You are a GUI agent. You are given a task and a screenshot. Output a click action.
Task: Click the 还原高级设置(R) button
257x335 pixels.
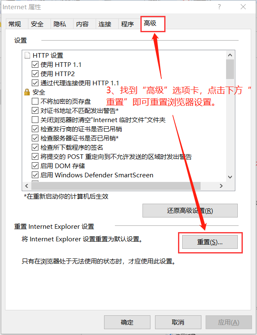(x=190, y=211)
